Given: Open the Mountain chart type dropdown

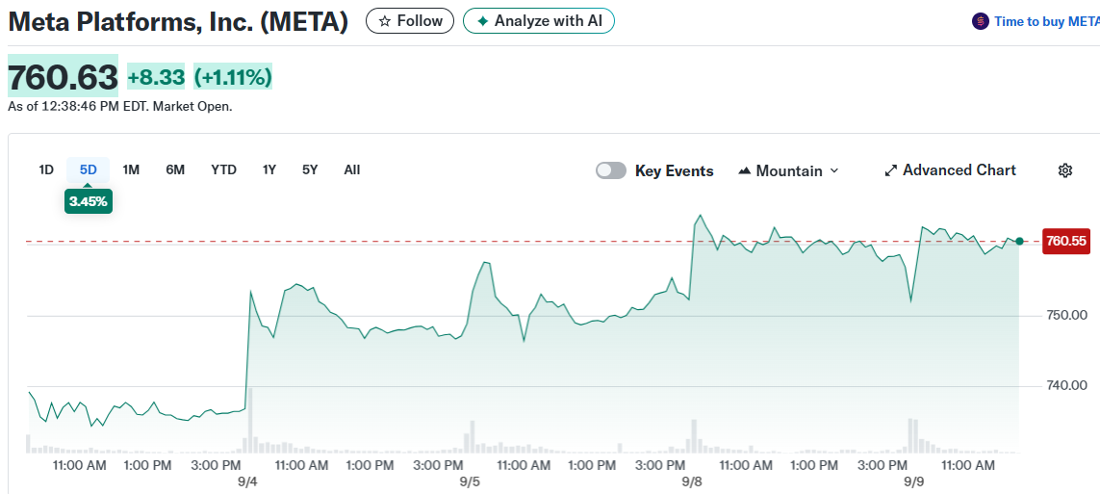Looking at the screenshot, I should coord(789,170).
